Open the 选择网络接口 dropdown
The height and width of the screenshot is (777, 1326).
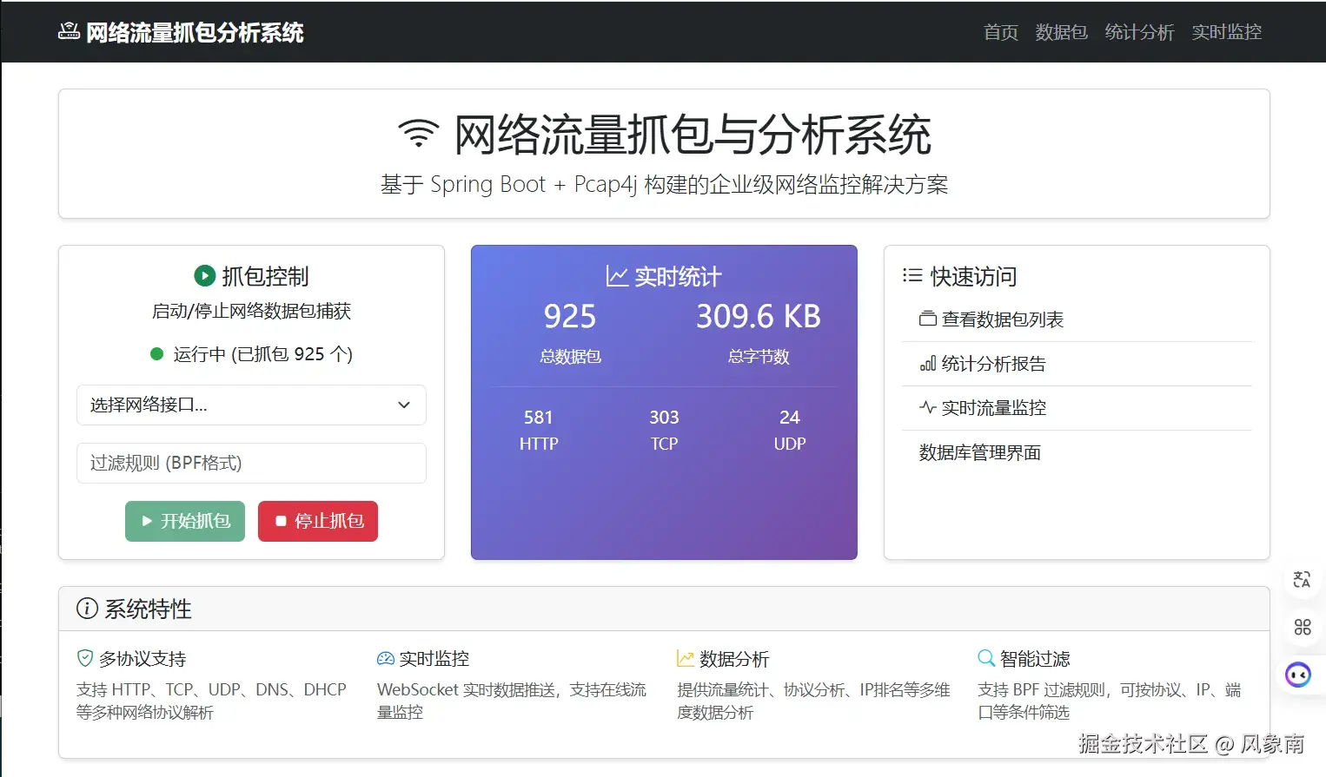click(x=251, y=405)
